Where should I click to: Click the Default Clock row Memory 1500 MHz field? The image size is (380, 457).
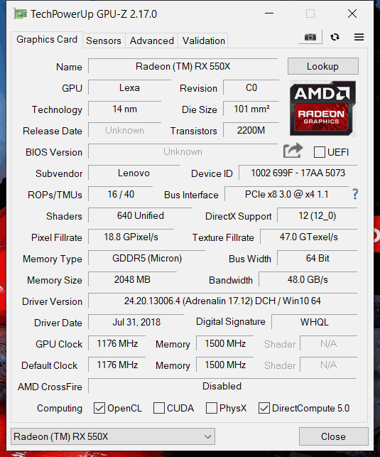tap(225, 365)
